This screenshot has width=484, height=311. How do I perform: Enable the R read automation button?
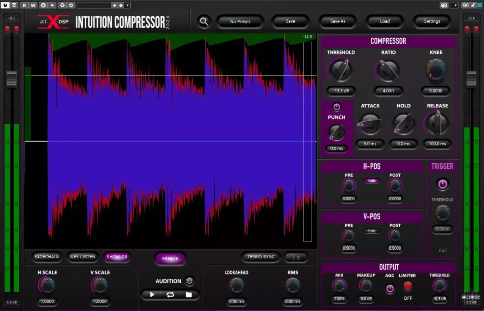pyautogui.click(x=24, y=5)
